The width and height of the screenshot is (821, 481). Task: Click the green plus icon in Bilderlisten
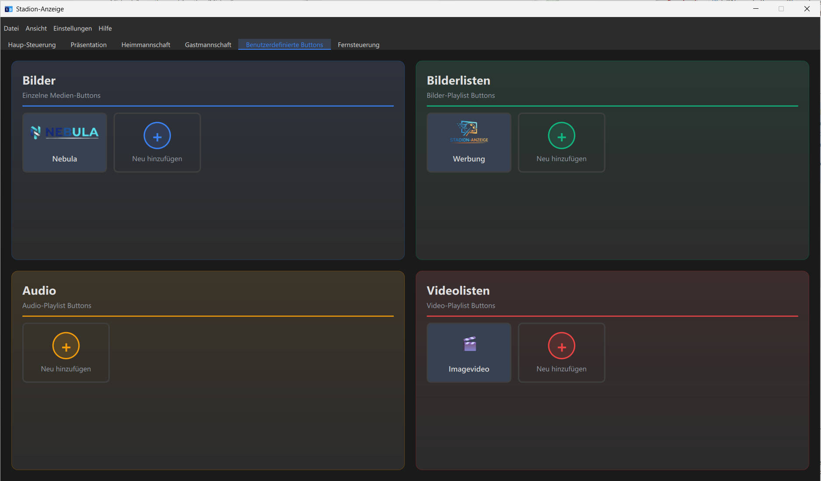click(x=561, y=136)
